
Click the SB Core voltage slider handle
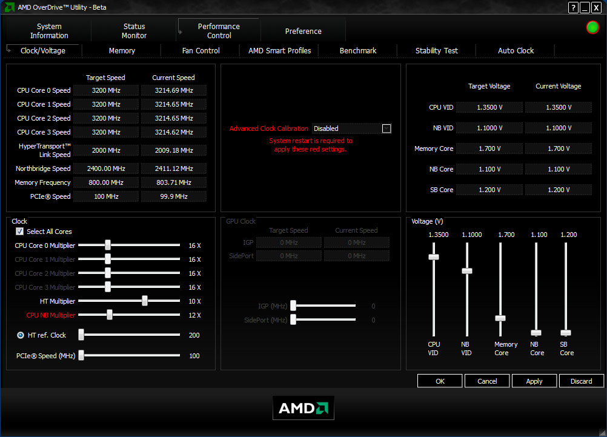click(566, 333)
